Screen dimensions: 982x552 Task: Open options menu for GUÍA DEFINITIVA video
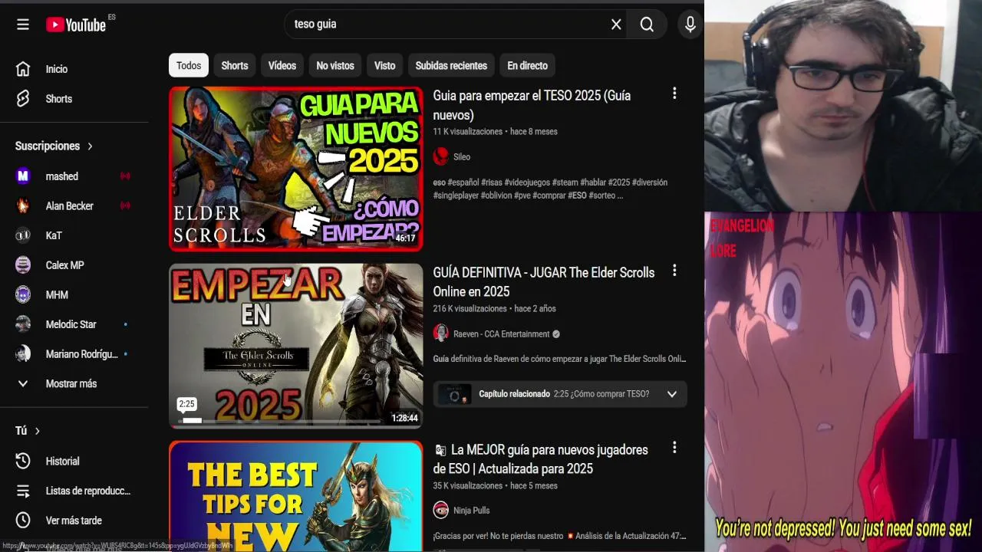pos(674,271)
